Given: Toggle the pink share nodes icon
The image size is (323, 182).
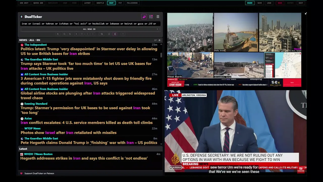Looking at the screenshot, I should pyautogui.click(x=115, y=34).
